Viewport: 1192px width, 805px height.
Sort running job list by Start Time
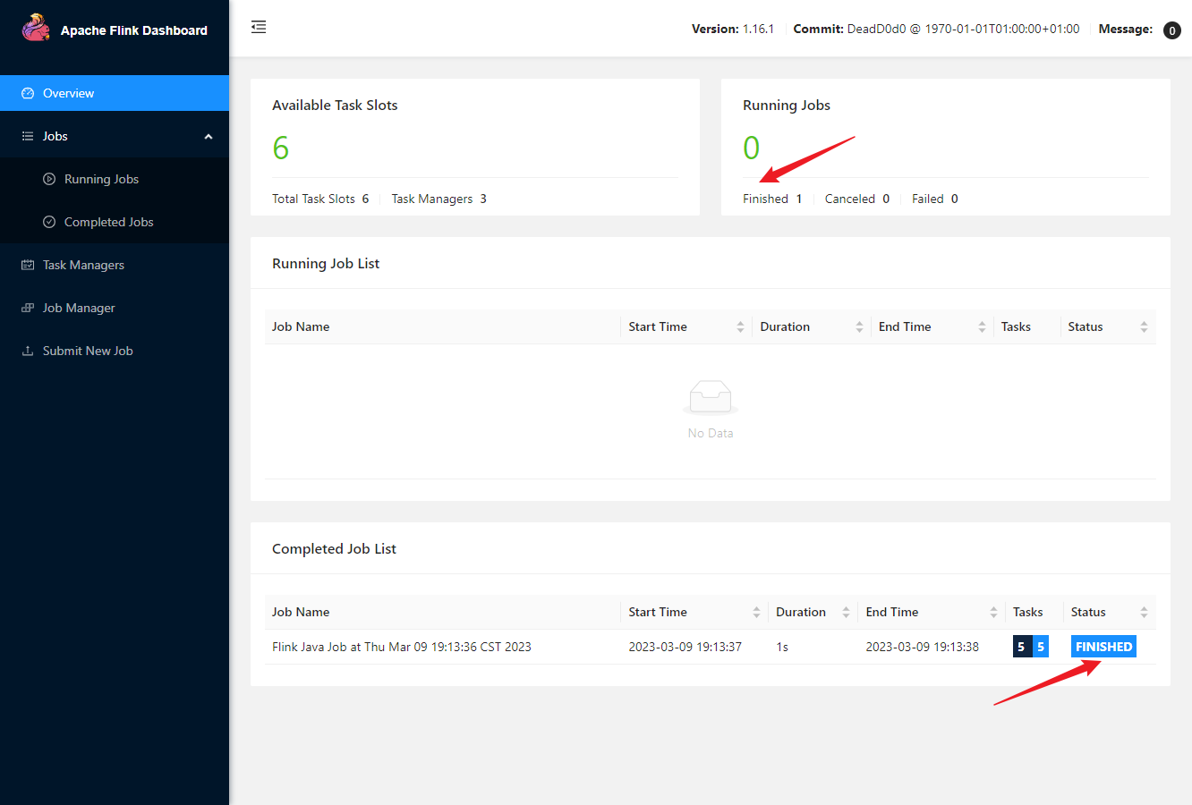(740, 326)
